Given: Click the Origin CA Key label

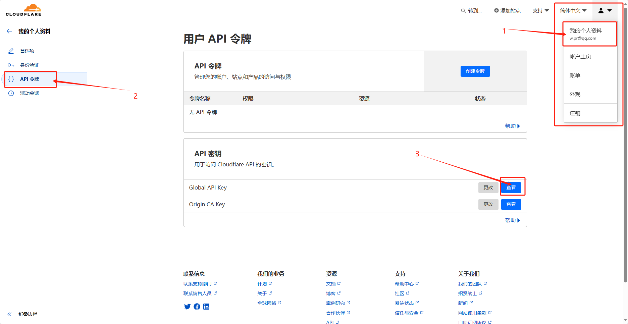Looking at the screenshot, I should click(207, 204).
